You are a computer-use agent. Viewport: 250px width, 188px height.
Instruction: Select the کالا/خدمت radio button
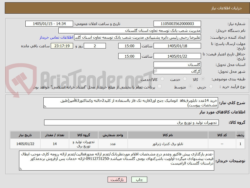[x=162, y=79]
